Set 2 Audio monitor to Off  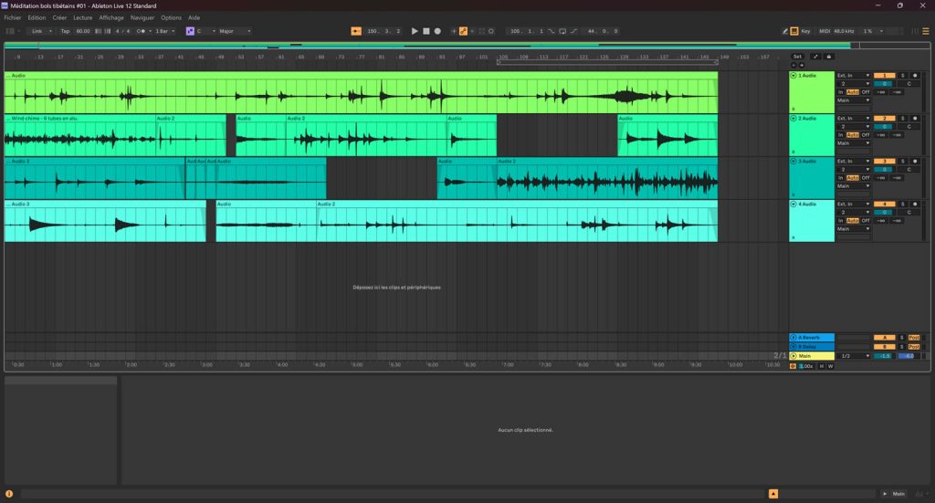tap(866, 135)
